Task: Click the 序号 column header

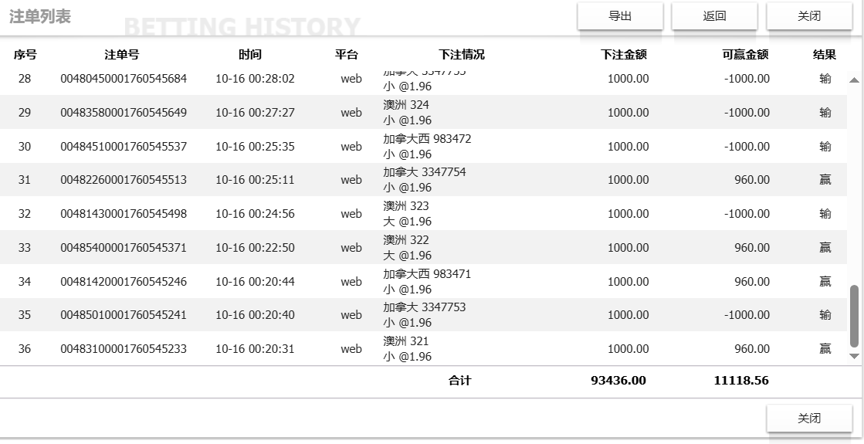Action: [x=25, y=55]
